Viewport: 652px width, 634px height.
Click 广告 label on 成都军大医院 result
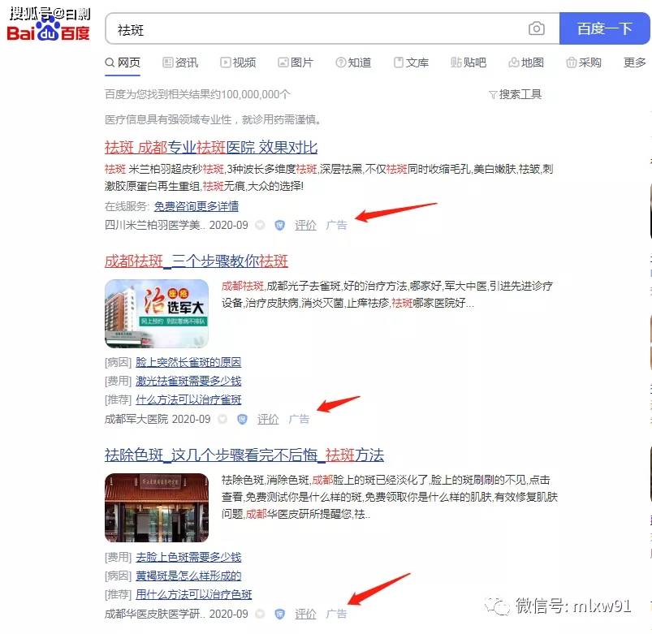click(x=299, y=419)
